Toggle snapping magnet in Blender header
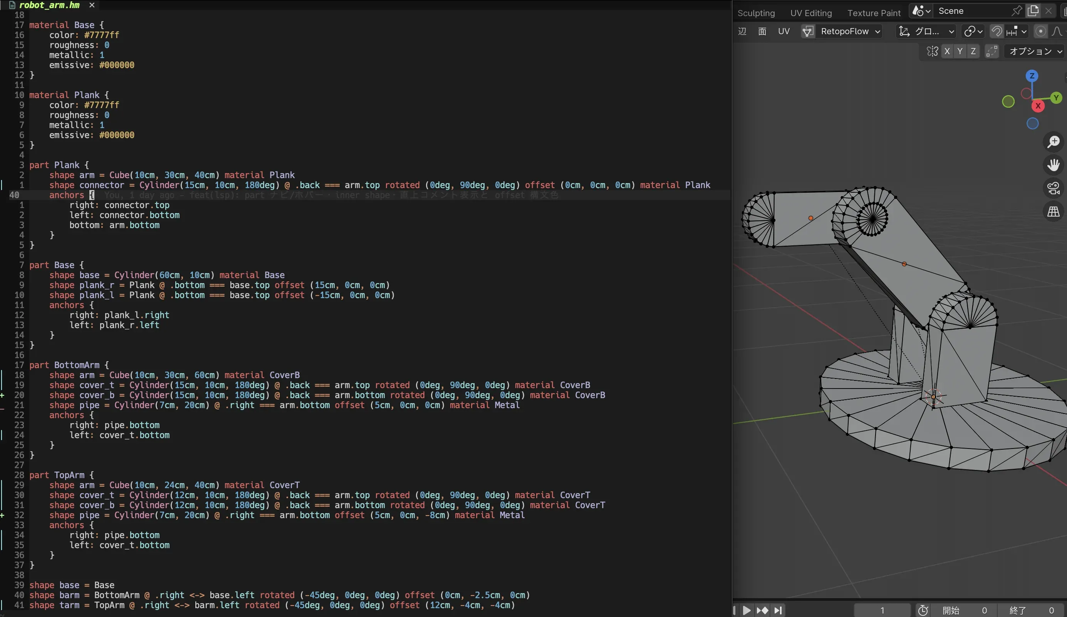The height and width of the screenshot is (617, 1067). pos(997,31)
